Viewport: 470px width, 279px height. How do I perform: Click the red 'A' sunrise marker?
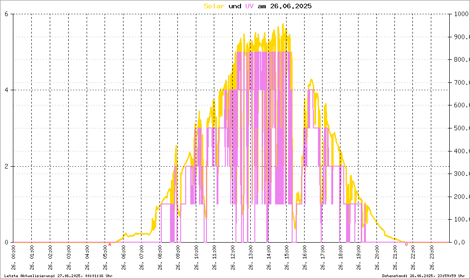pyautogui.click(x=110, y=244)
